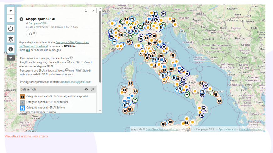Open 'Alimentato da uMap' link

click(250, 129)
